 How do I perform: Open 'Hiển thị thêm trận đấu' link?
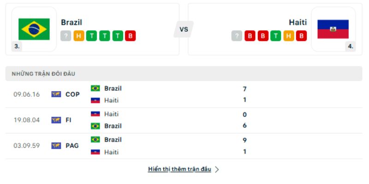pyautogui.click(x=179, y=169)
